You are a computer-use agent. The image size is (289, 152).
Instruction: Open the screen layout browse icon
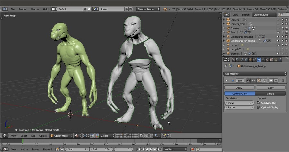[54, 9]
